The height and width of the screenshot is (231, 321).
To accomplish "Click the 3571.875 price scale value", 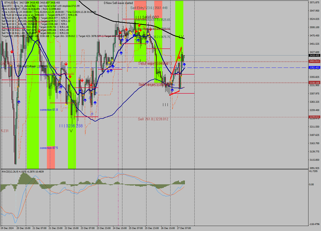I will (314, 3).
